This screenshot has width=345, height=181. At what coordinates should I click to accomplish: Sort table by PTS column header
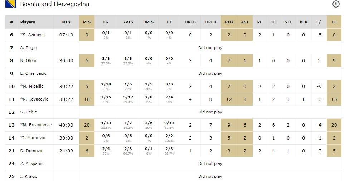click(x=87, y=22)
